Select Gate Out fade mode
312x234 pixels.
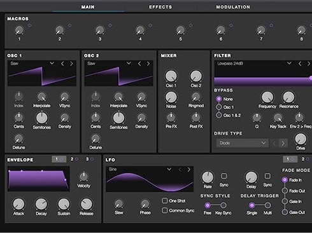click(285, 212)
